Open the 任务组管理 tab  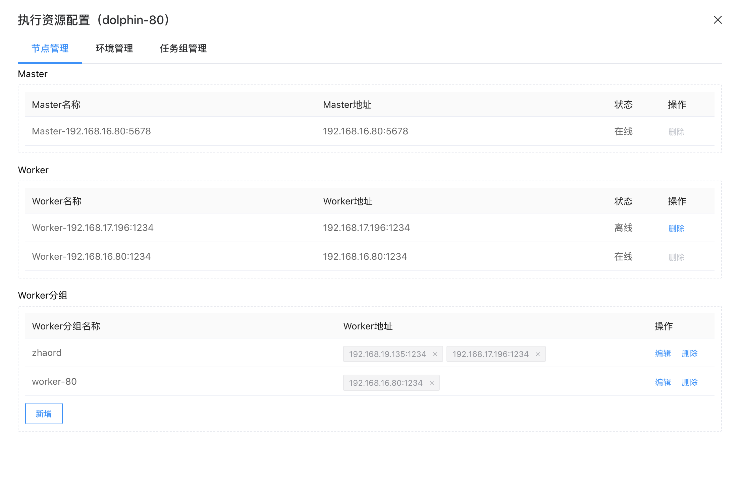183,49
